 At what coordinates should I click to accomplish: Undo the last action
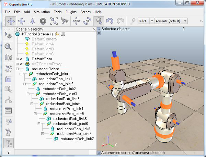coord(110,21)
